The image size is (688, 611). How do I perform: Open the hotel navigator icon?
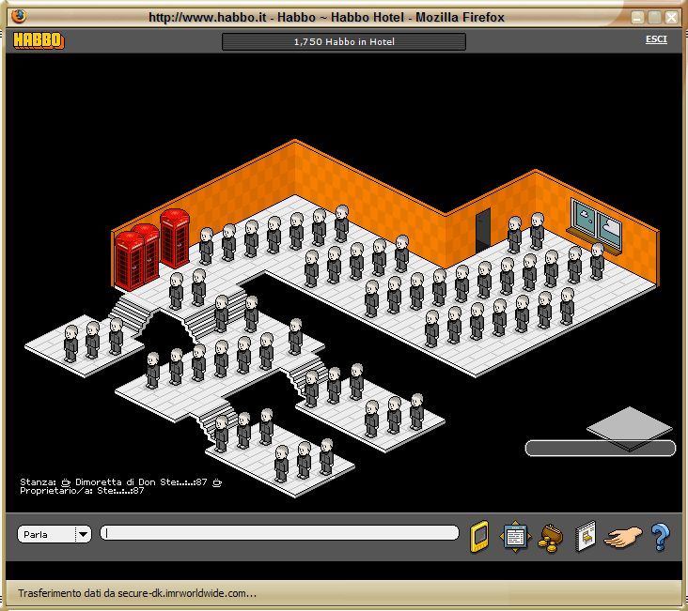point(515,536)
